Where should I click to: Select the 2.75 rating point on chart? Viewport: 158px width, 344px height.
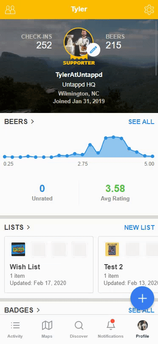click(82, 155)
